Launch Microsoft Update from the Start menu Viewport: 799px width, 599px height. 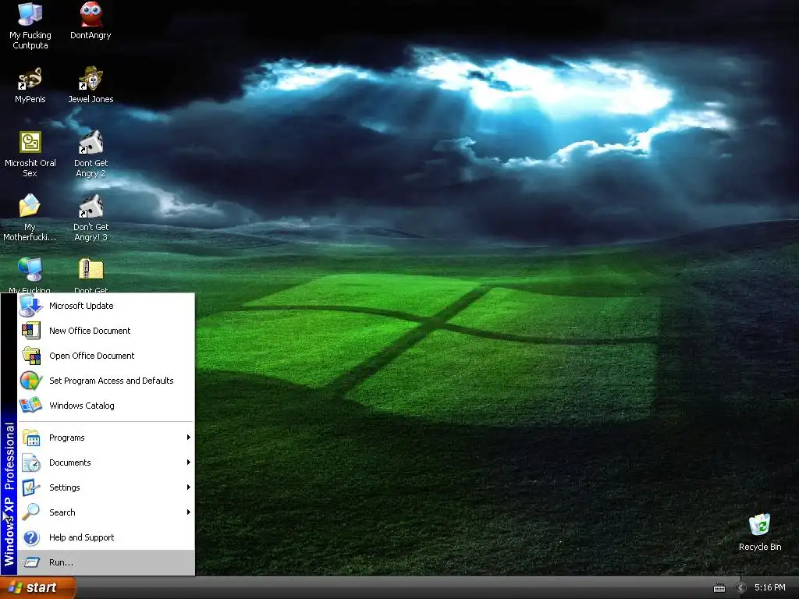coord(106,306)
